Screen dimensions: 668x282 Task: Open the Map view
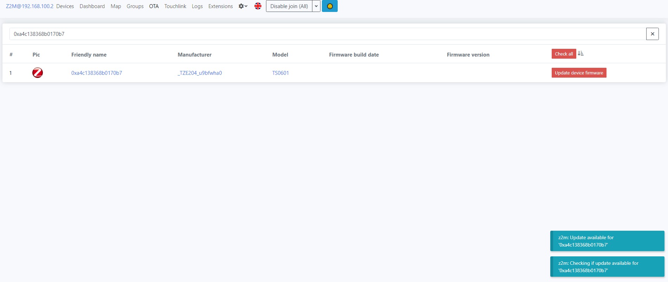(x=116, y=6)
